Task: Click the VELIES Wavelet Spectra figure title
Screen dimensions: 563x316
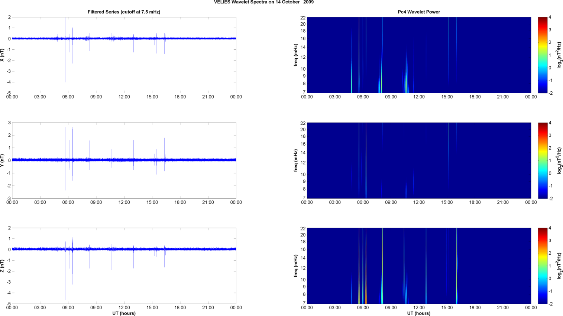Action: pyautogui.click(x=263, y=2)
